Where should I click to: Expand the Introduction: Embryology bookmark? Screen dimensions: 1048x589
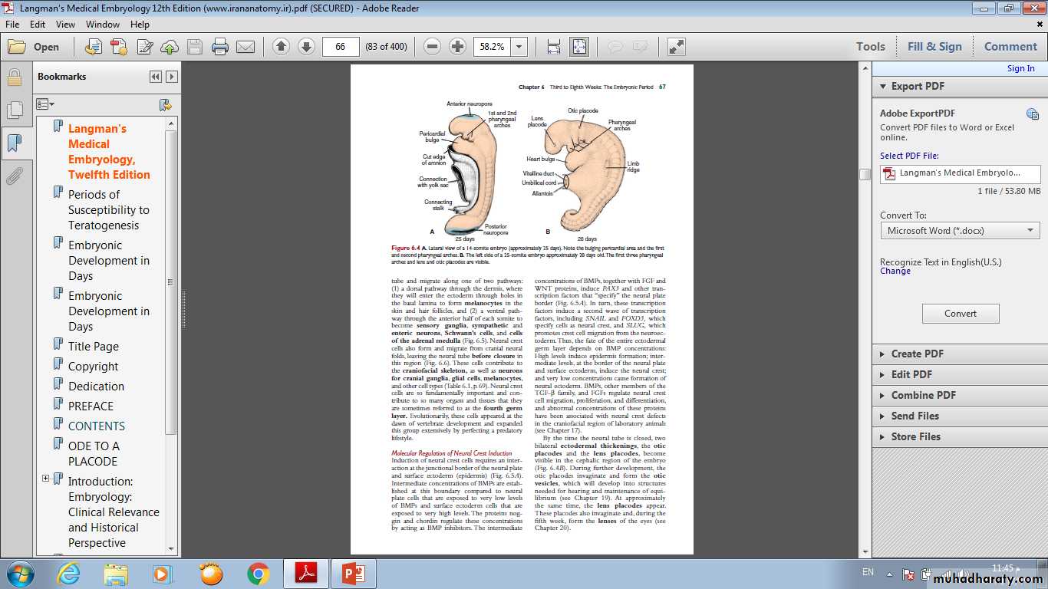click(46, 479)
